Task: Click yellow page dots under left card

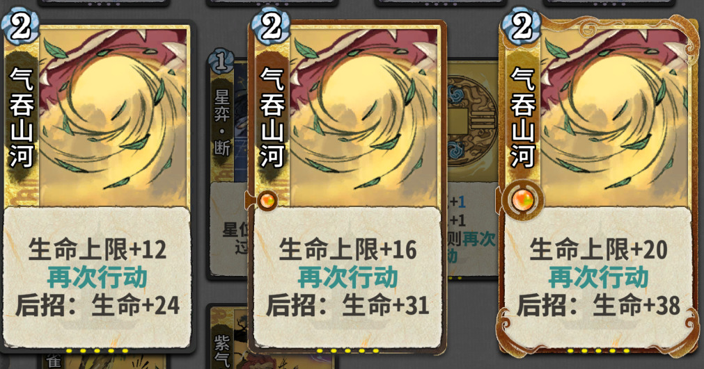Action: [x=97, y=351]
